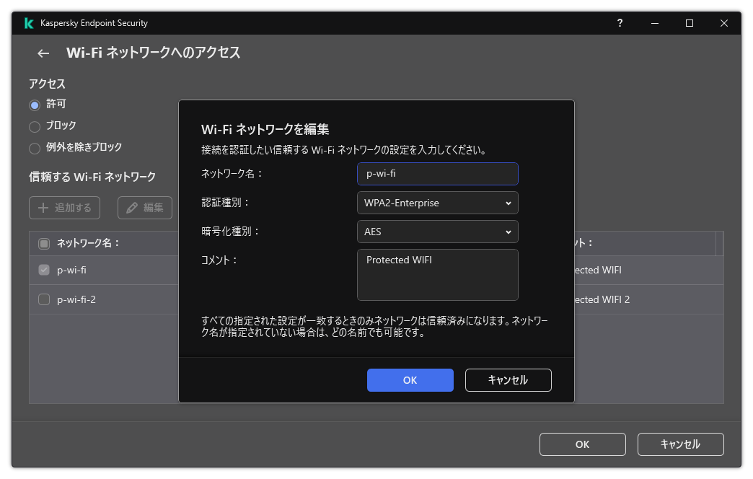This screenshot has height=479, width=753.
Task: Click OK at the bottom of the window
Action: 582,444
